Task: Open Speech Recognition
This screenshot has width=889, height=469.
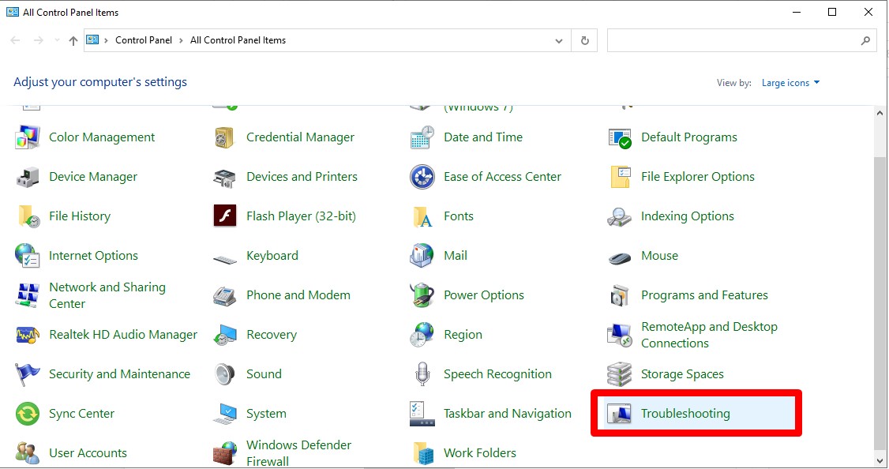Action: point(497,374)
